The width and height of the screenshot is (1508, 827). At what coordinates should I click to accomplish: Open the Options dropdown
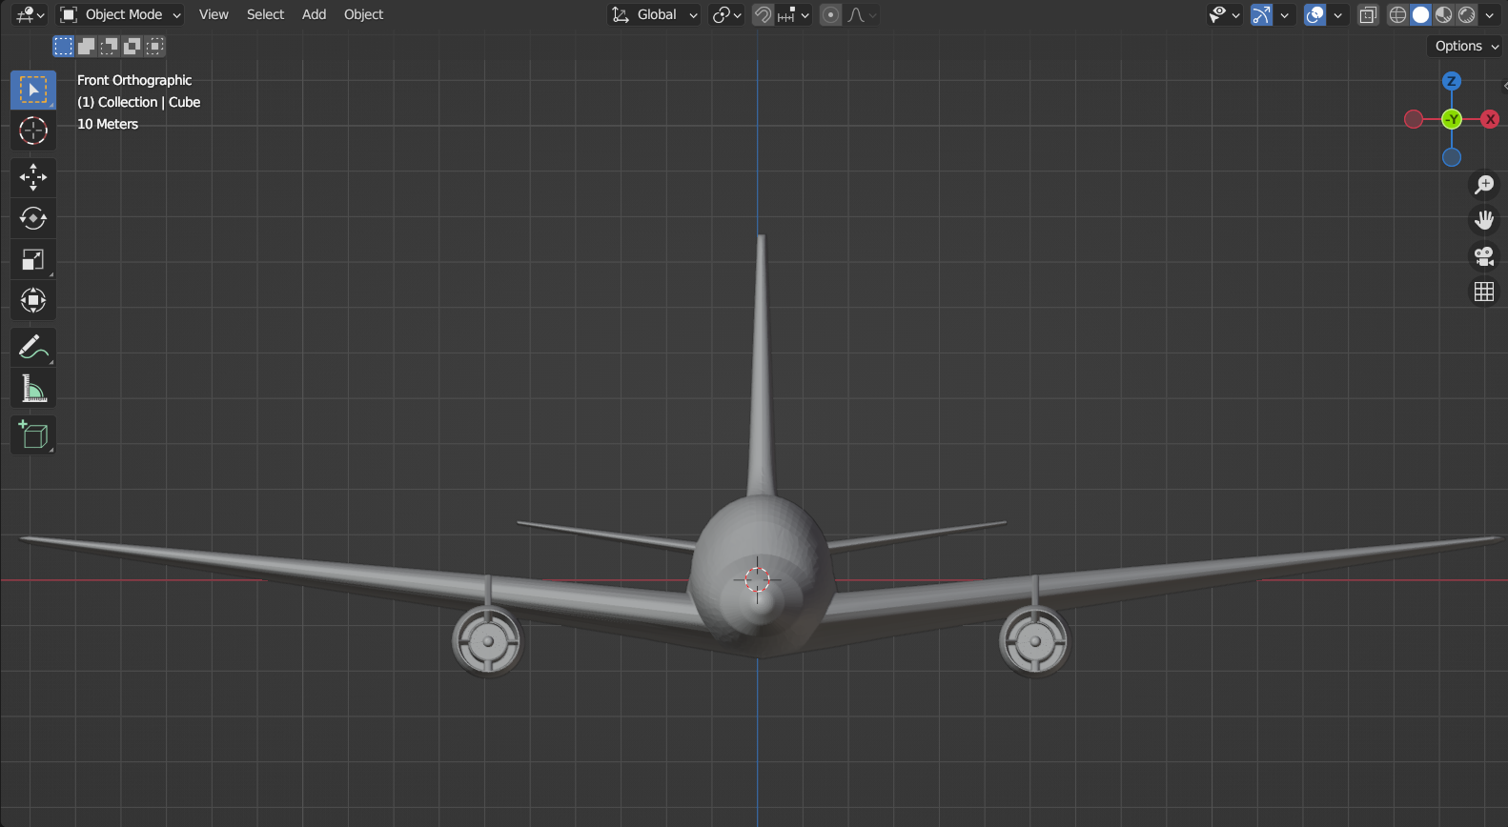pos(1465,46)
